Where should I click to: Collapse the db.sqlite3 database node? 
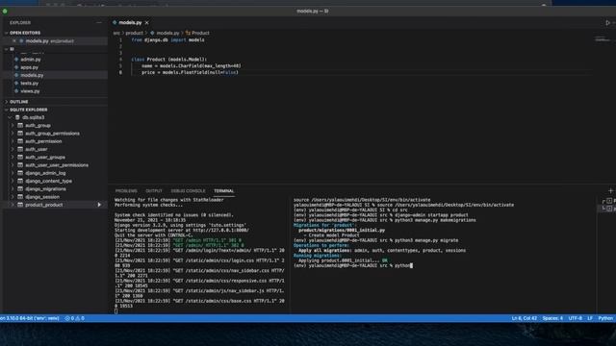pyautogui.click(x=11, y=117)
